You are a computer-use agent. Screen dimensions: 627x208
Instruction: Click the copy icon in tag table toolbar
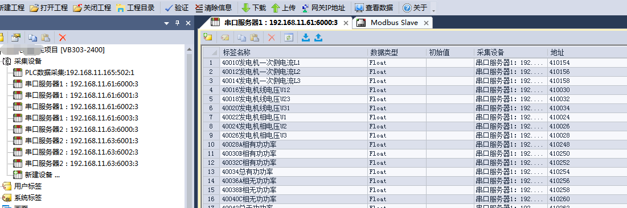coord(241,38)
